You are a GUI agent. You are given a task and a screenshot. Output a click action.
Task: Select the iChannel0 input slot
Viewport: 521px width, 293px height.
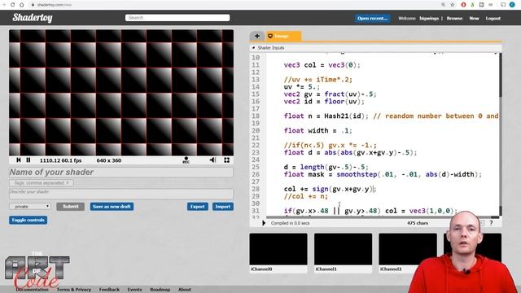point(278,253)
